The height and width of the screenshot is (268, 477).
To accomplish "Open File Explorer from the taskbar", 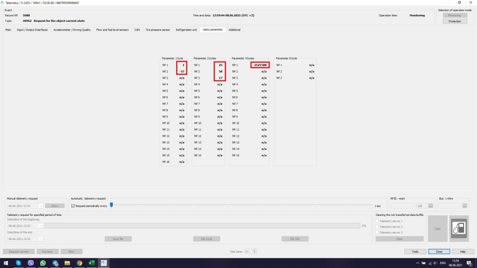I will 67,263.
